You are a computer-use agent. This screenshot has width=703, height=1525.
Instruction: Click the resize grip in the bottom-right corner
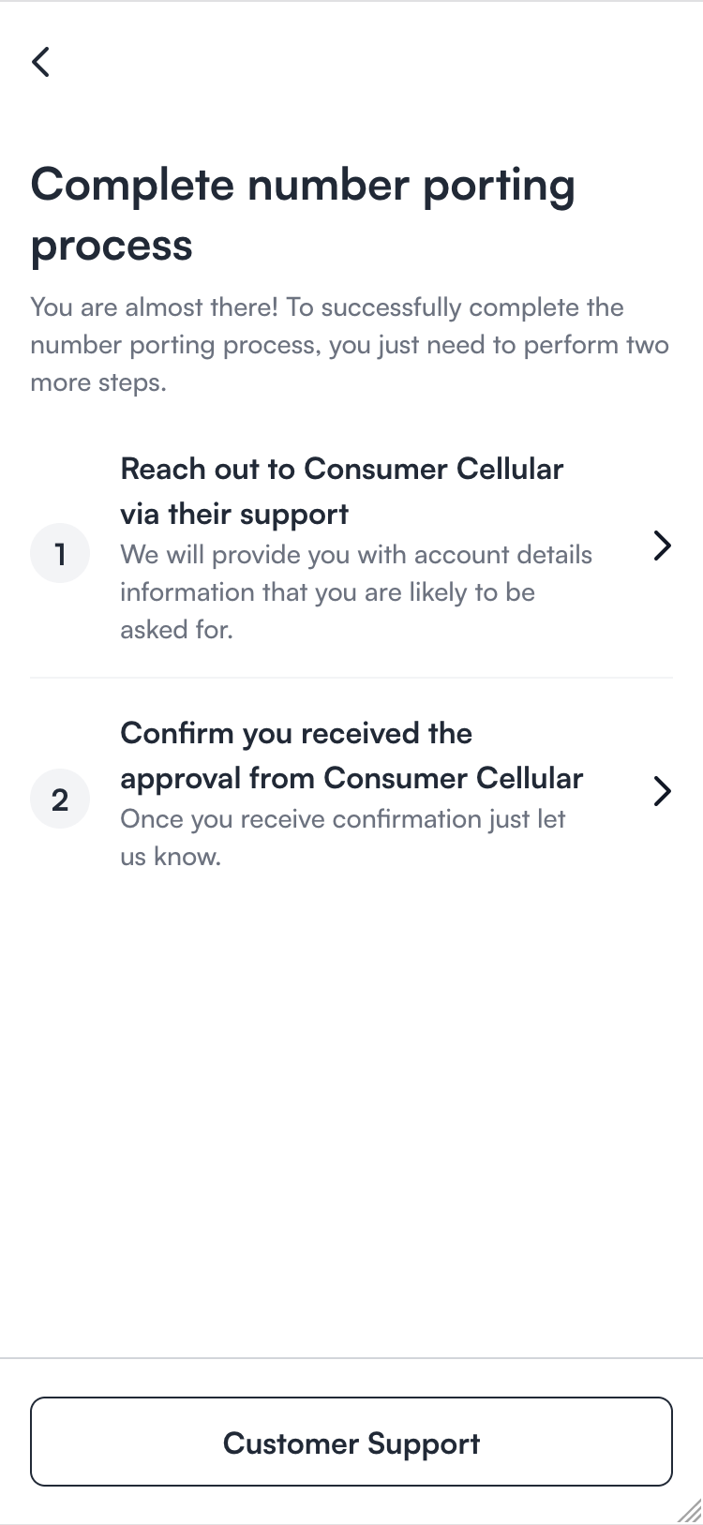pyautogui.click(x=689, y=1509)
